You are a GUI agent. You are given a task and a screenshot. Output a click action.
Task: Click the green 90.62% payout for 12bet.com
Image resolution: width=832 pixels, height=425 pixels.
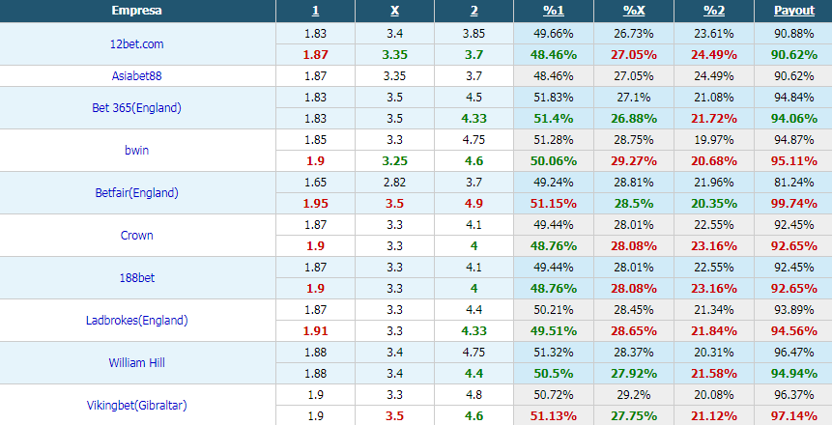coord(793,55)
